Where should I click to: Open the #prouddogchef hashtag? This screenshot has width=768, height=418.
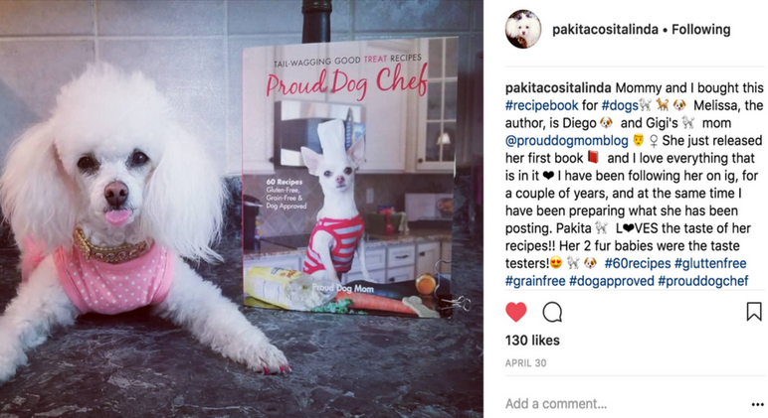[703, 281]
